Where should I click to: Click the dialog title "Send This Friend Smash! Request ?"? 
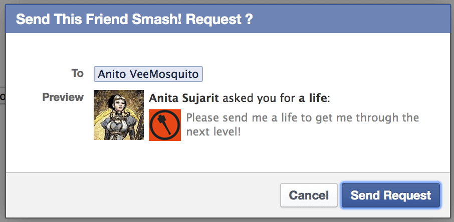tap(134, 19)
